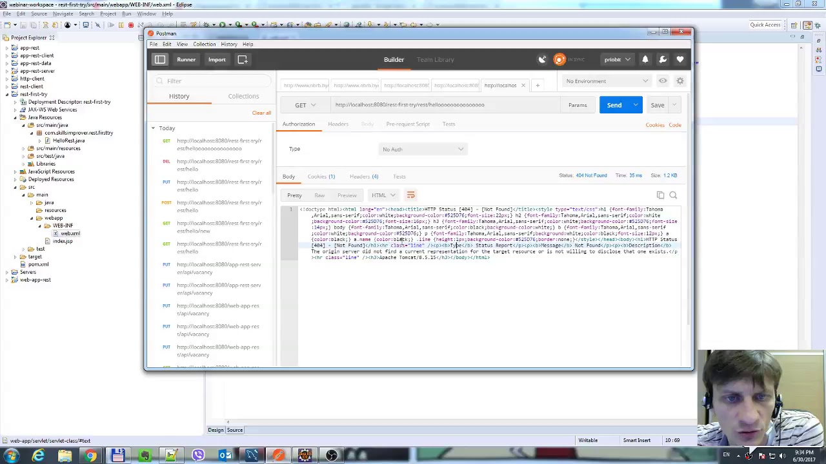
Task: Click the history Filter search field
Action: [x=212, y=81]
